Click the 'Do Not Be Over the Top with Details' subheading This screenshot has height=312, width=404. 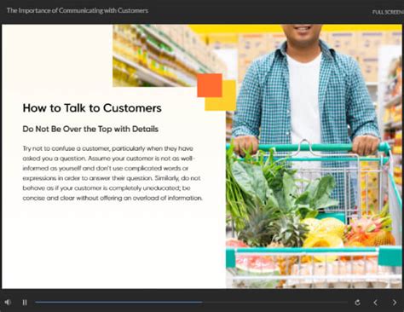pos(90,129)
